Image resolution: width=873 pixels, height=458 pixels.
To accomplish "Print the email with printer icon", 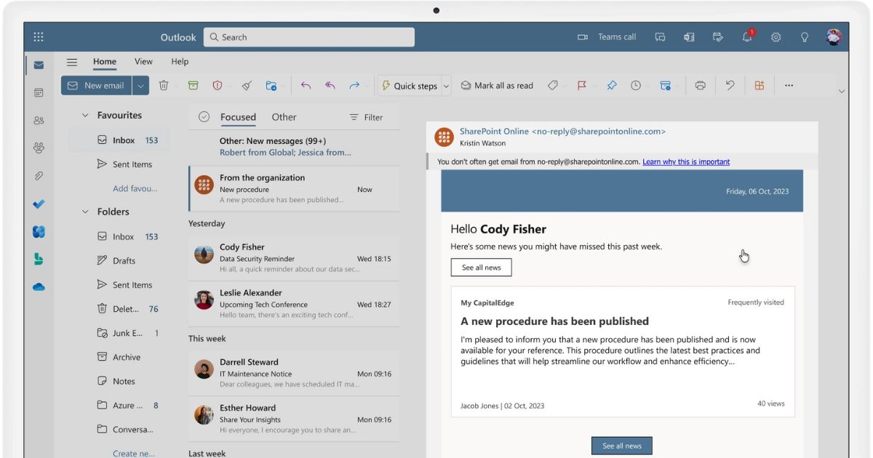I will [x=700, y=86].
